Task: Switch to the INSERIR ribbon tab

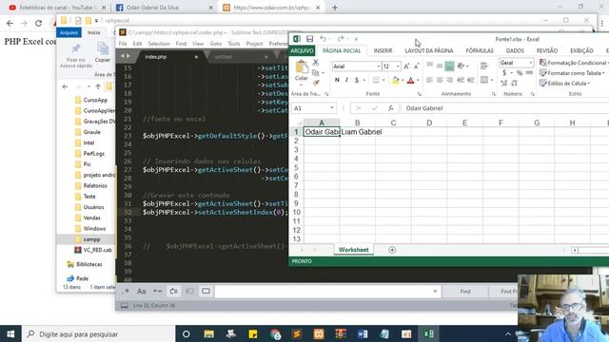Action: (x=383, y=50)
